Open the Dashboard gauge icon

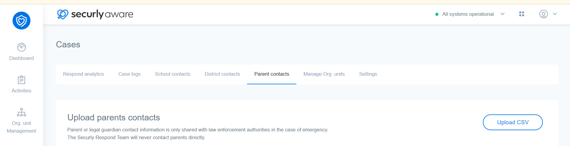point(21,47)
